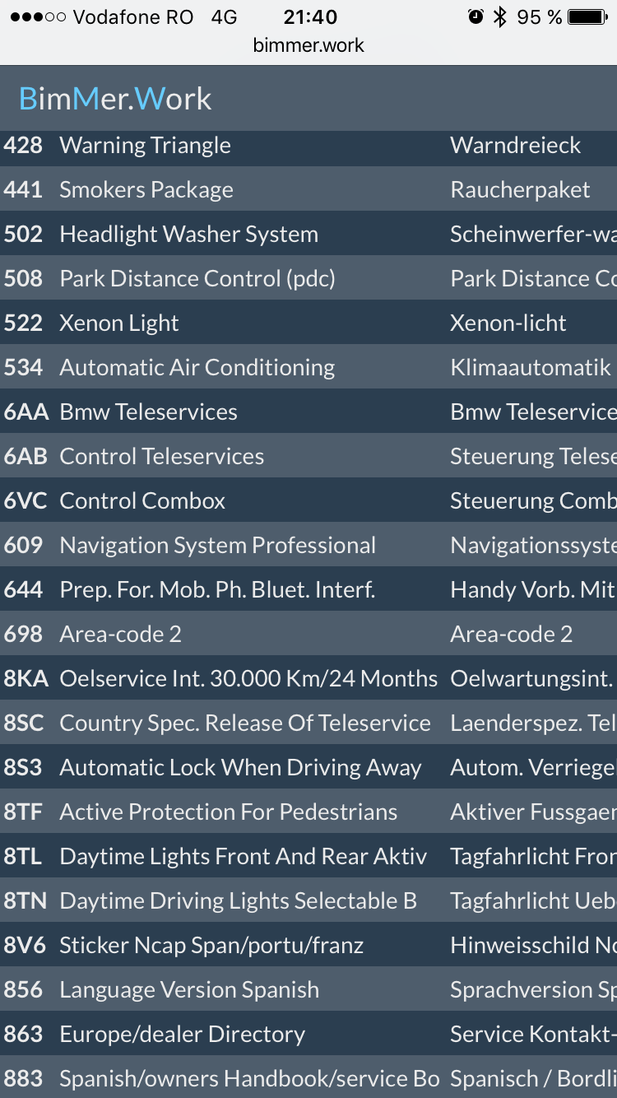Tap the battery icon in status bar

tap(588, 16)
